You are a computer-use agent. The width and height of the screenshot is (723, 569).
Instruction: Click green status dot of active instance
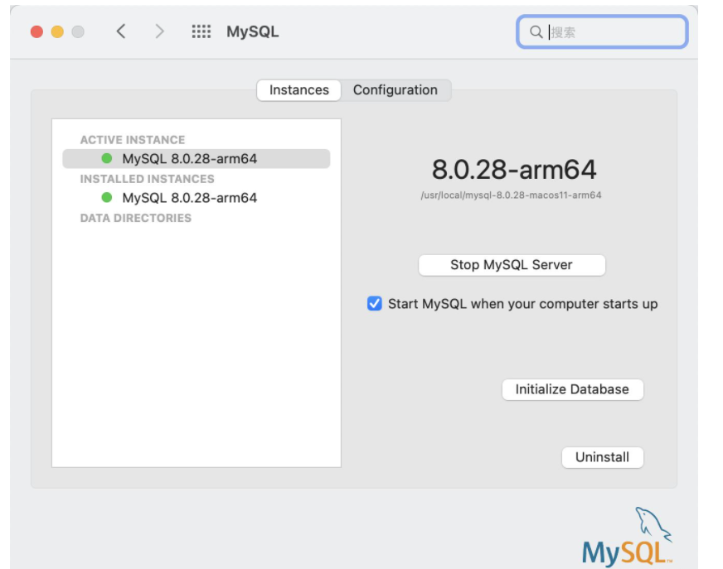click(106, 158)
